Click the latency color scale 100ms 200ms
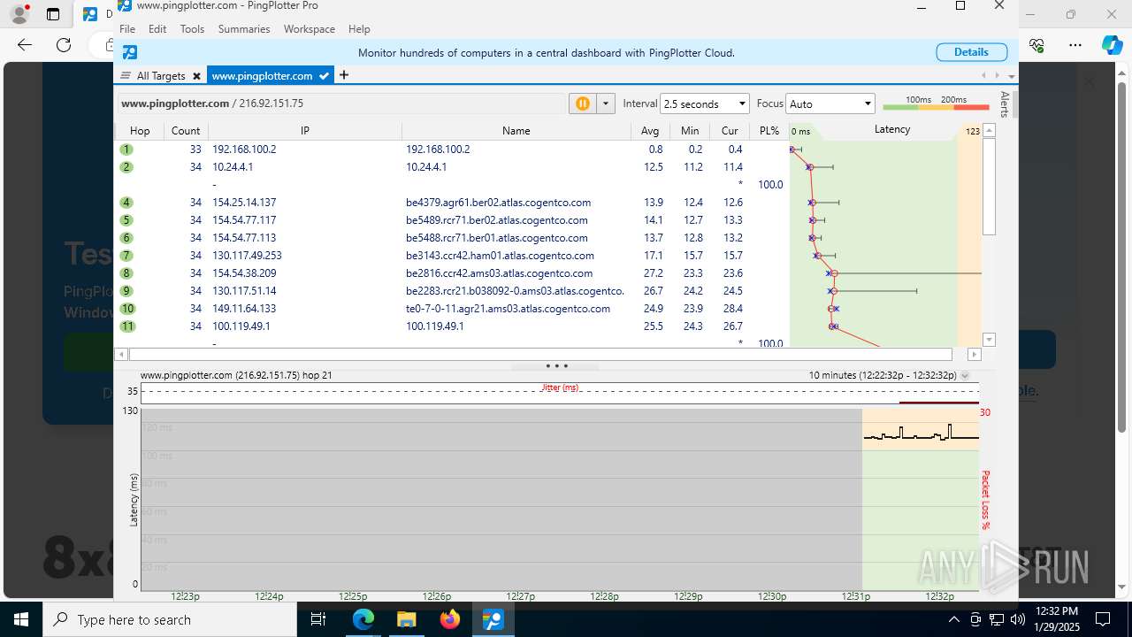The image size is (1132, 637). [936, 104]
